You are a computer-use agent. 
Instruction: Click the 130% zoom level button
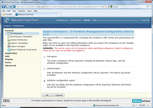(x=142, y=105)
